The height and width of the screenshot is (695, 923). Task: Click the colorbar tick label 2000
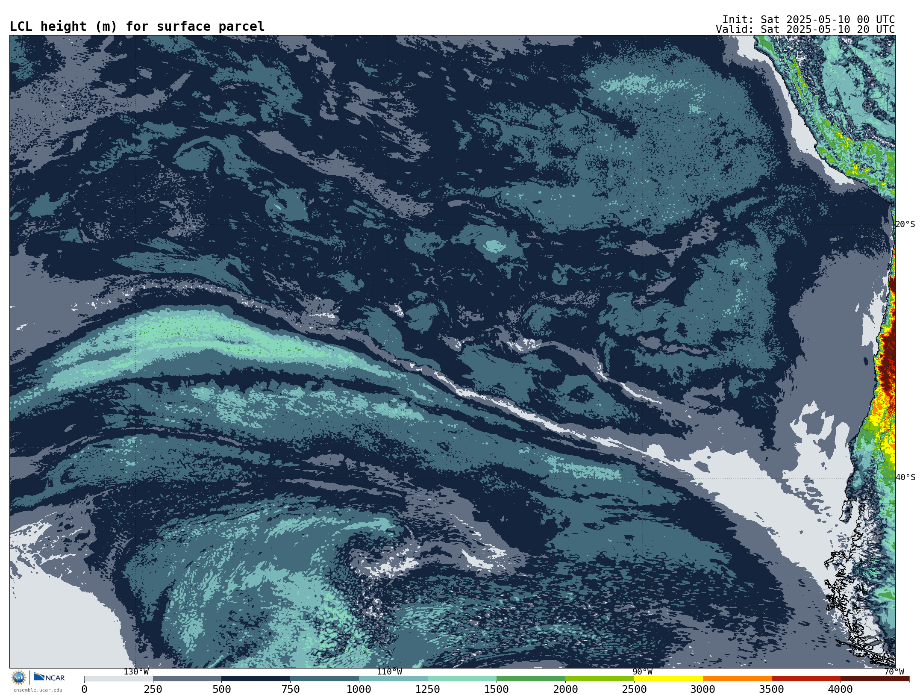(x=565, y=689)
